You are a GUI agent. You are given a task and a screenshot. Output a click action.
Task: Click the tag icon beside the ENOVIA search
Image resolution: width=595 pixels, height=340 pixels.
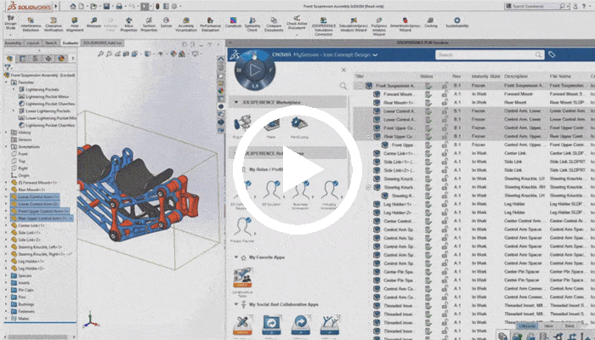(552, 54)
